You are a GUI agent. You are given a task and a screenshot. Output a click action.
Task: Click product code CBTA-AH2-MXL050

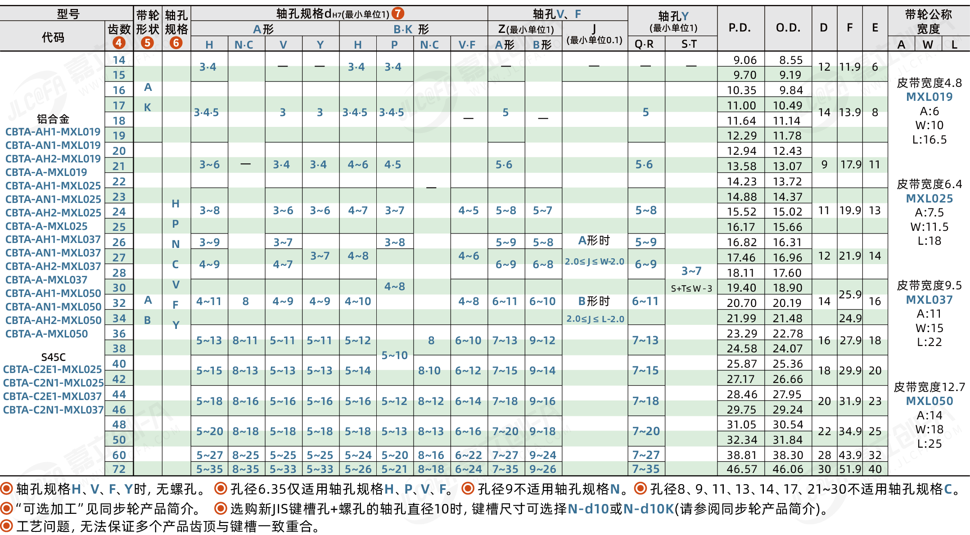click(x=53, y=320)
